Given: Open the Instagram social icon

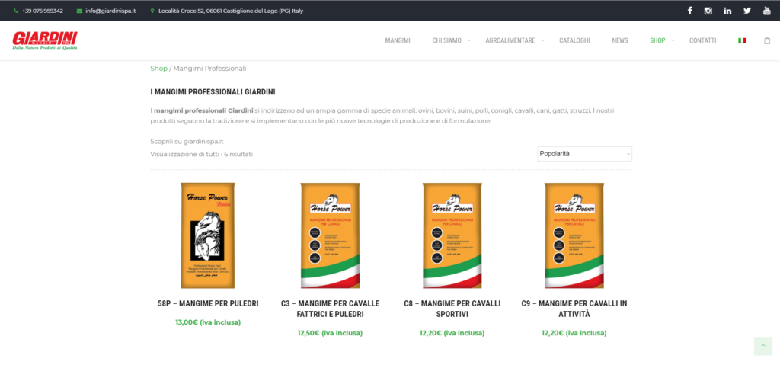Looking at the screenshot, I should pyautogui.click(x=708, y=11).
